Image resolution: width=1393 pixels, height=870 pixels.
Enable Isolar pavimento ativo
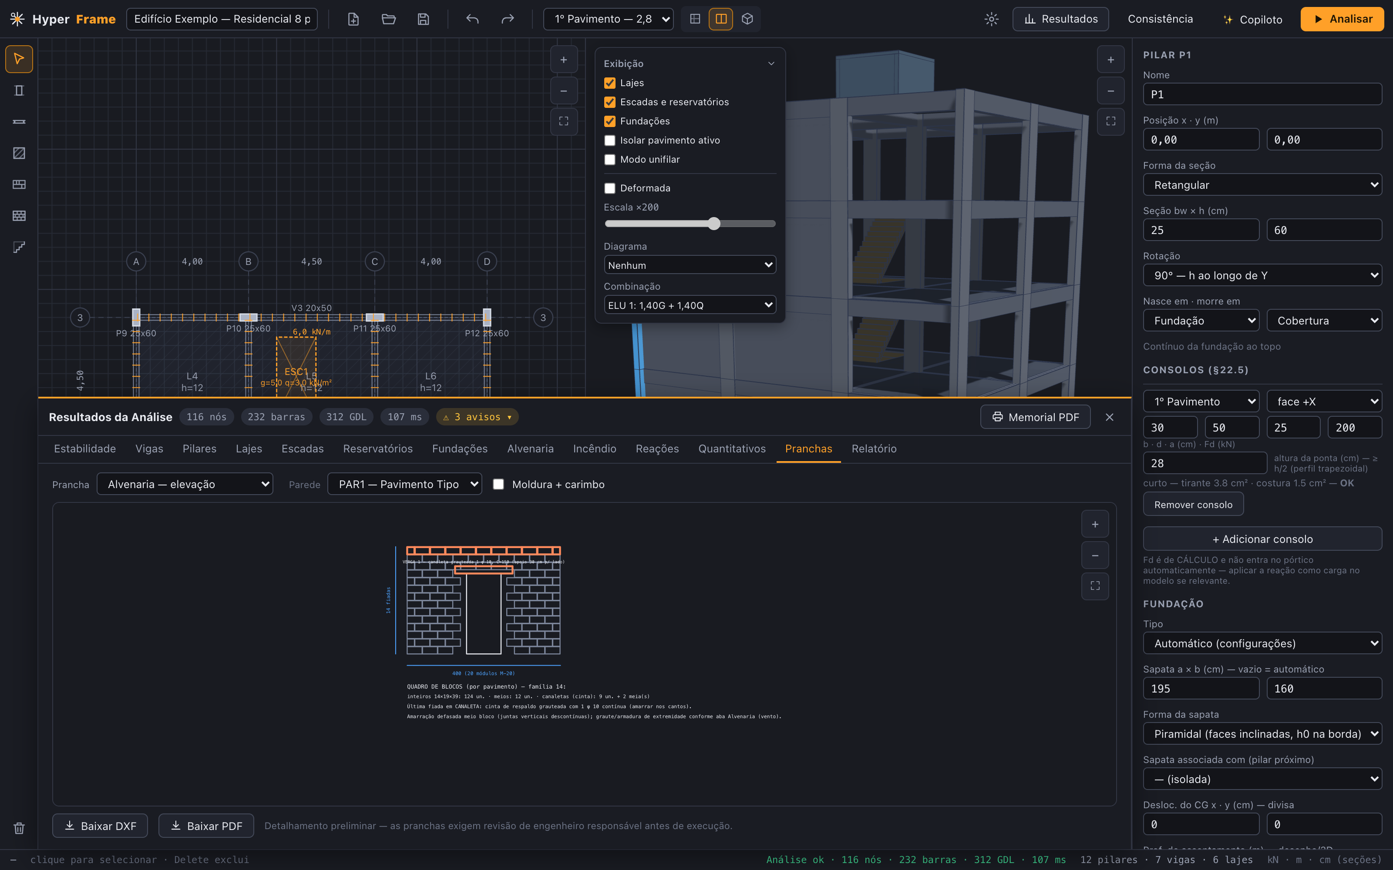click(609, 141)
